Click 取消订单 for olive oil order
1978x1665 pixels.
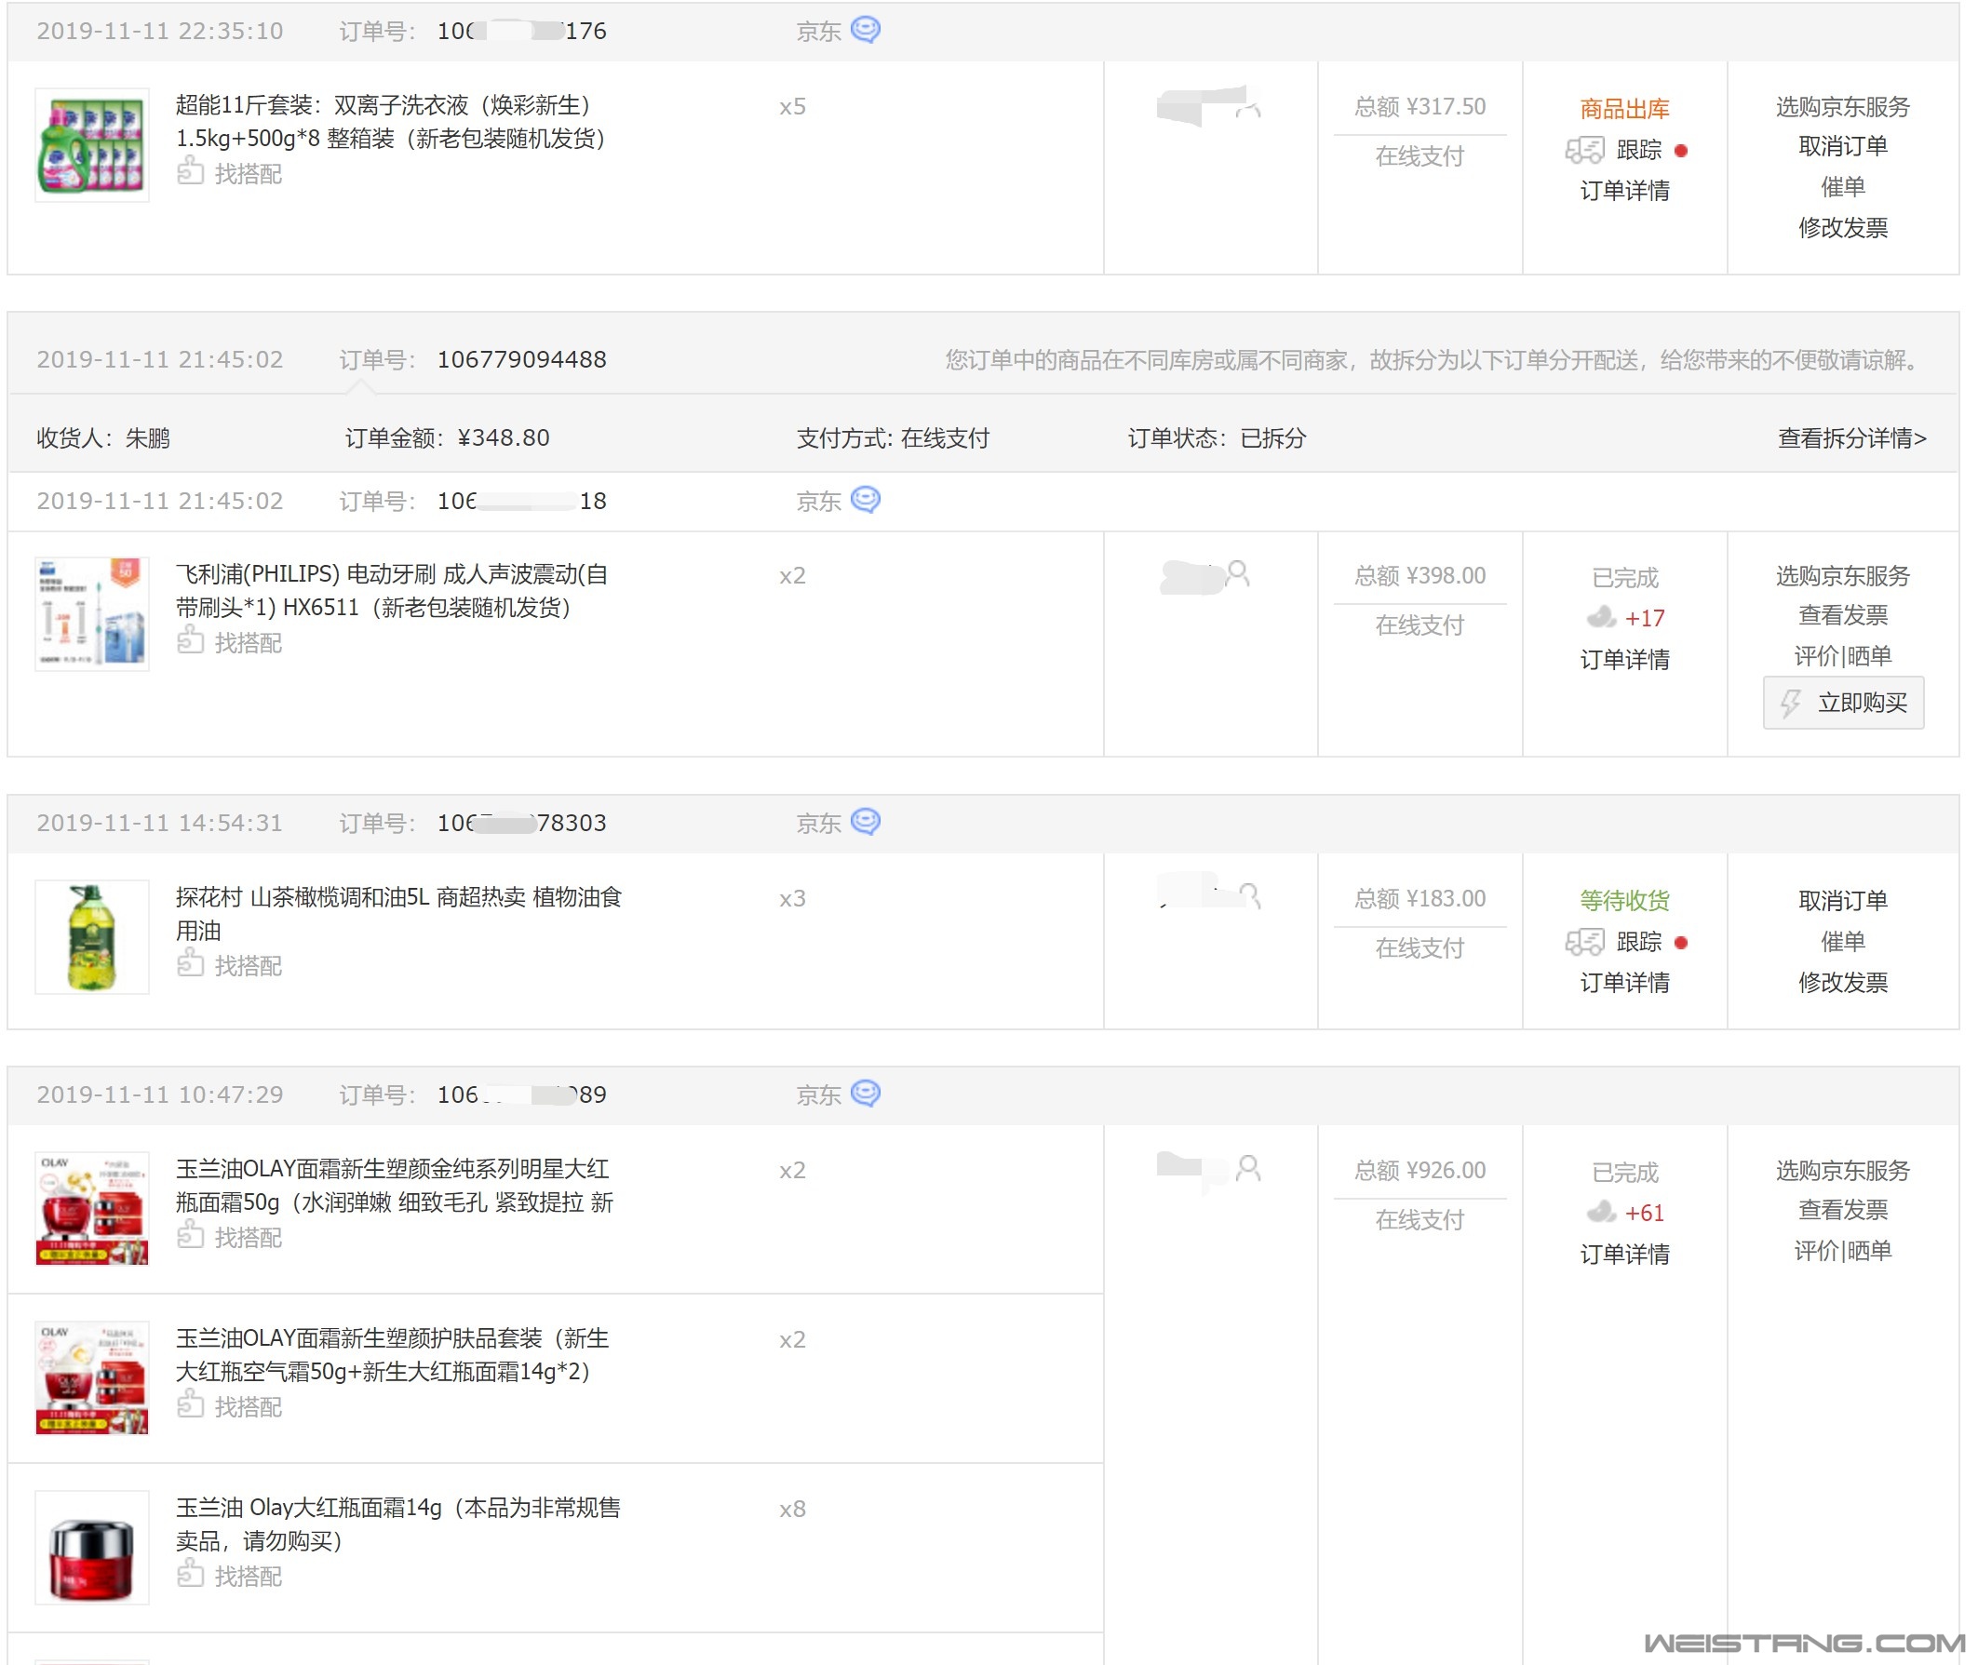pos(1843,901)
